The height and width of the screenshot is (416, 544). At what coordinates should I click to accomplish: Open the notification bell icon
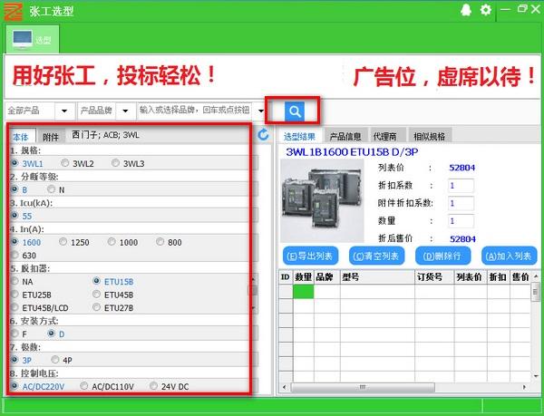pyautogui.click(x=466, y=10)
